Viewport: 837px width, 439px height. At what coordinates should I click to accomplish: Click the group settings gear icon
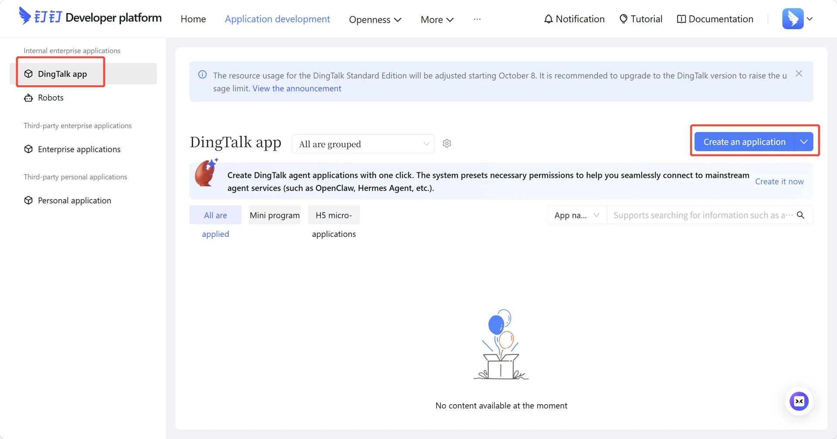click(x=447, y=143)
